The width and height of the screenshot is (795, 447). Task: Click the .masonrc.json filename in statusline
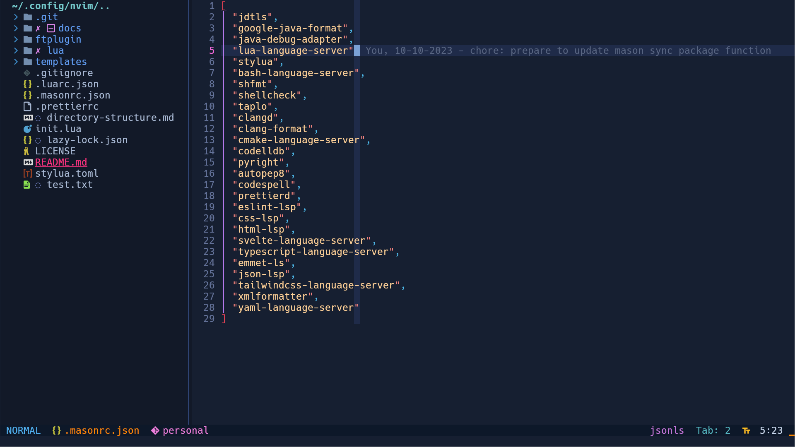[x=102, y=430]
